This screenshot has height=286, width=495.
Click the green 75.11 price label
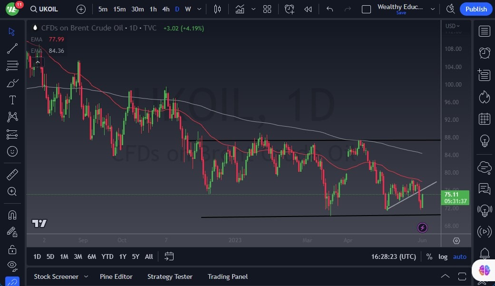tap(451, 194)
